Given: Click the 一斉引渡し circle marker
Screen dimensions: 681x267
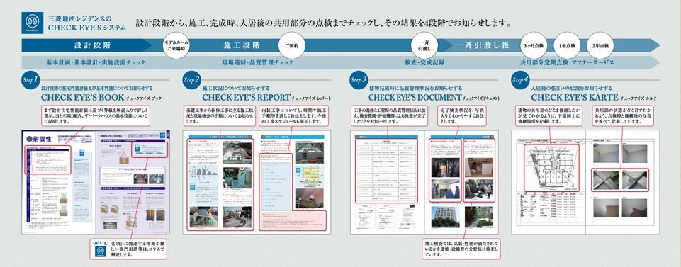Looking at the screenshot, I should pyautogui.click(x=425, y=45).
